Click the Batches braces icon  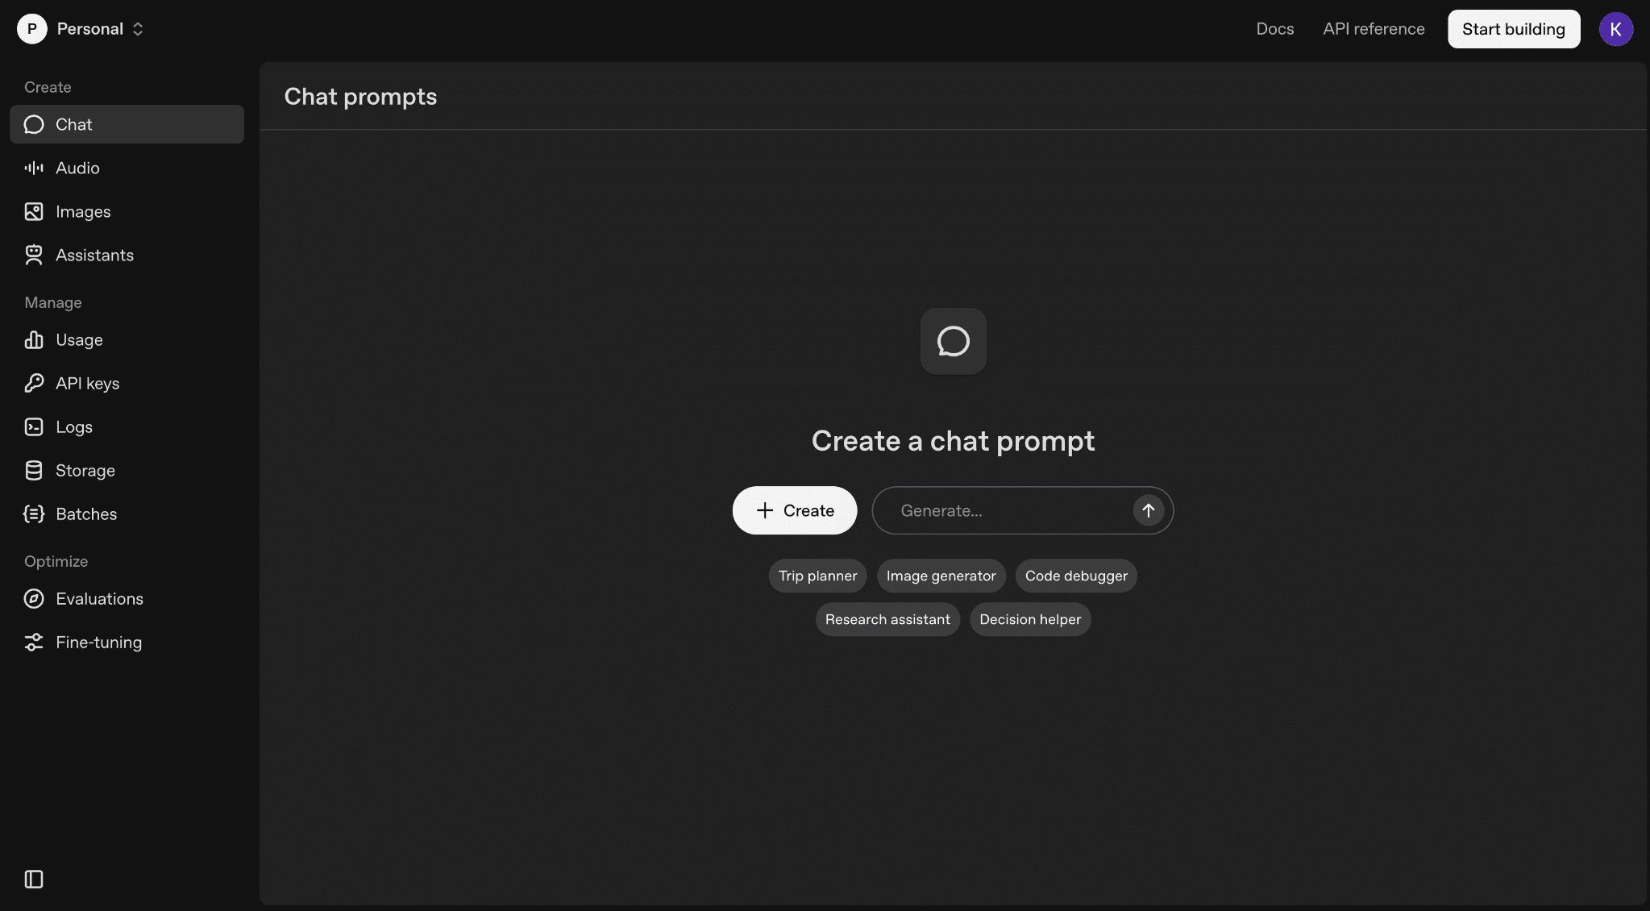pos(34,514)
